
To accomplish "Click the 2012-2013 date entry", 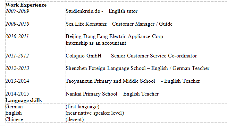I will pyautogui.click(x=17, y=68).
